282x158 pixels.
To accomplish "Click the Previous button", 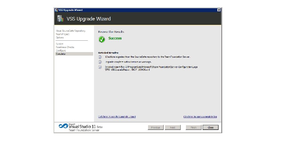I will point(156,127).
